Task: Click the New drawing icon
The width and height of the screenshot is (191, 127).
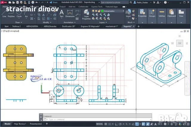Action: (x=10, y=2)
